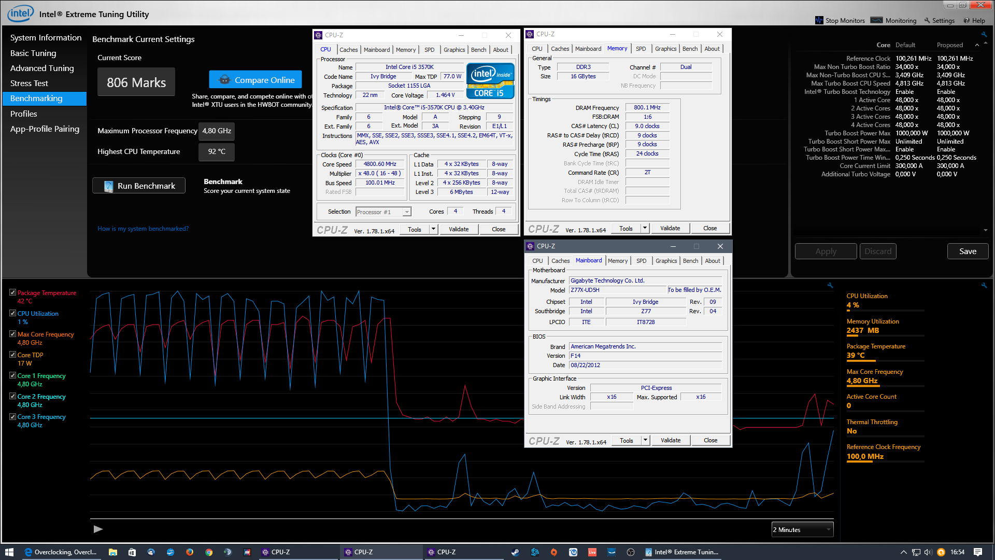This screenshot has height=560, width=995.
Task: Open Microsoft Store from the taskbar
Action: 132,552
